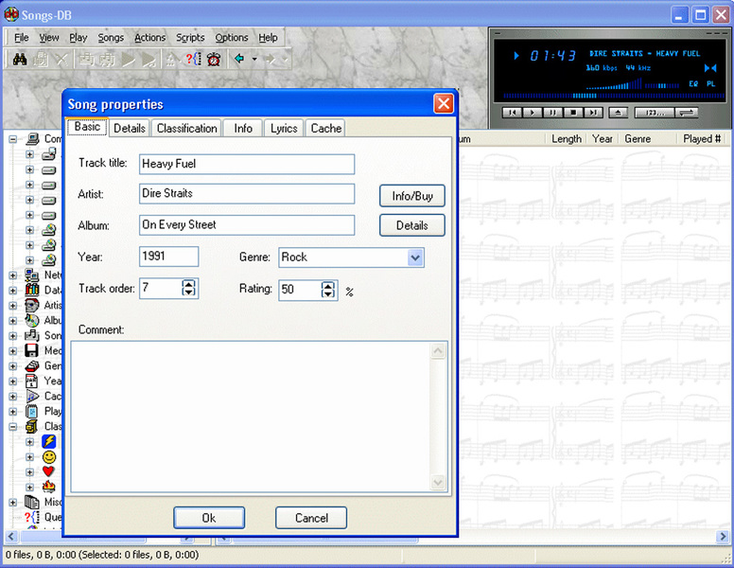This screenshot has height=568, width=734.
Task: Click the Classification cabinet tree icon
Action: [x=32, y=426]
